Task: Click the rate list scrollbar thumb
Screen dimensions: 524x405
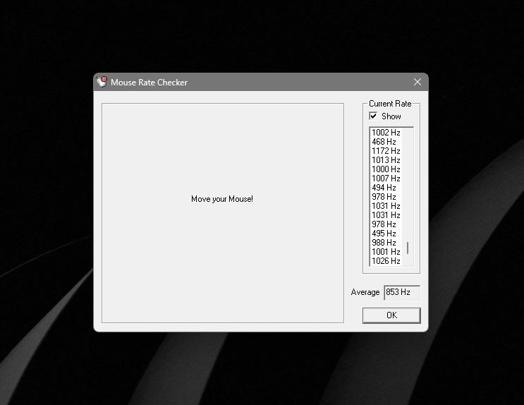Action: click(408, 248)
